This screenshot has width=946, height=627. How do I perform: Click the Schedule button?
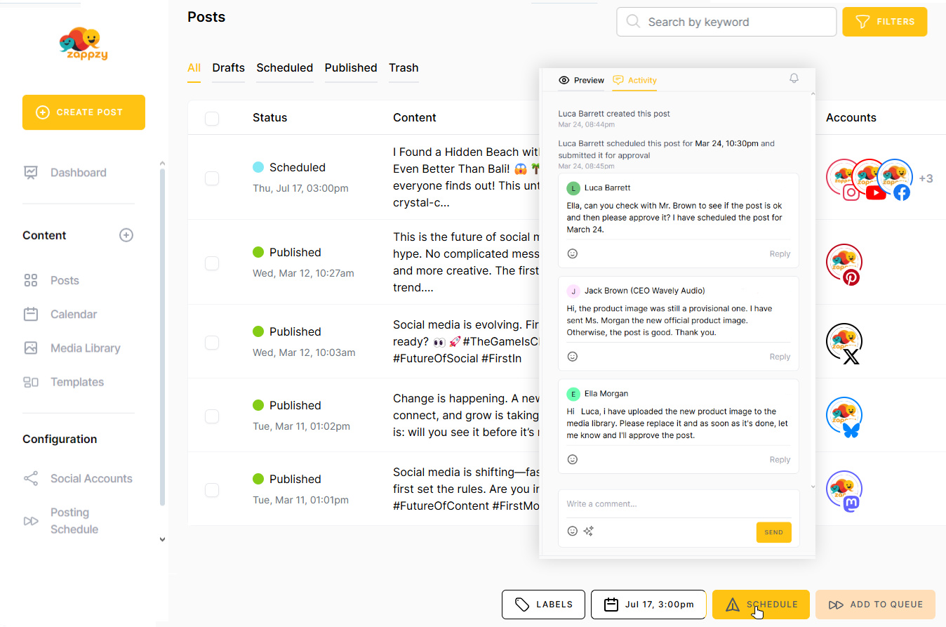[x=761, y=605]
